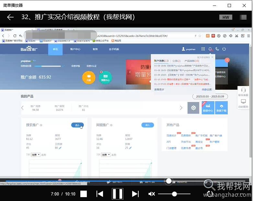Image resolution: width=253 pixels, height=201 pixels.
Task: Click the self-service monitor icon
Action: [243, 102]
